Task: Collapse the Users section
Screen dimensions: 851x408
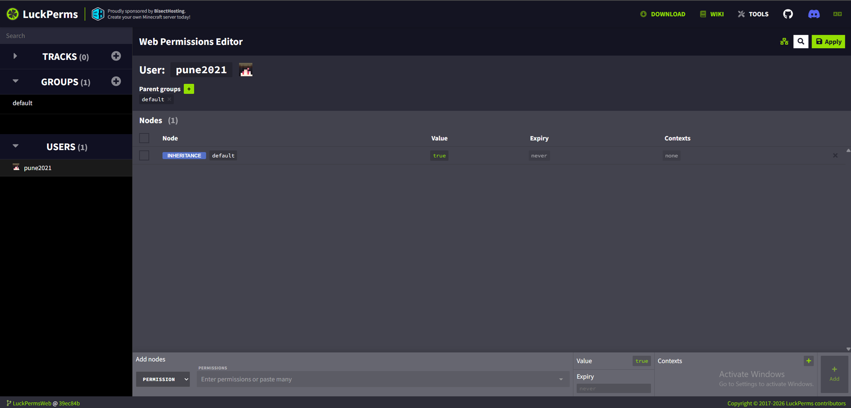Action: click(x=15, y=146)
